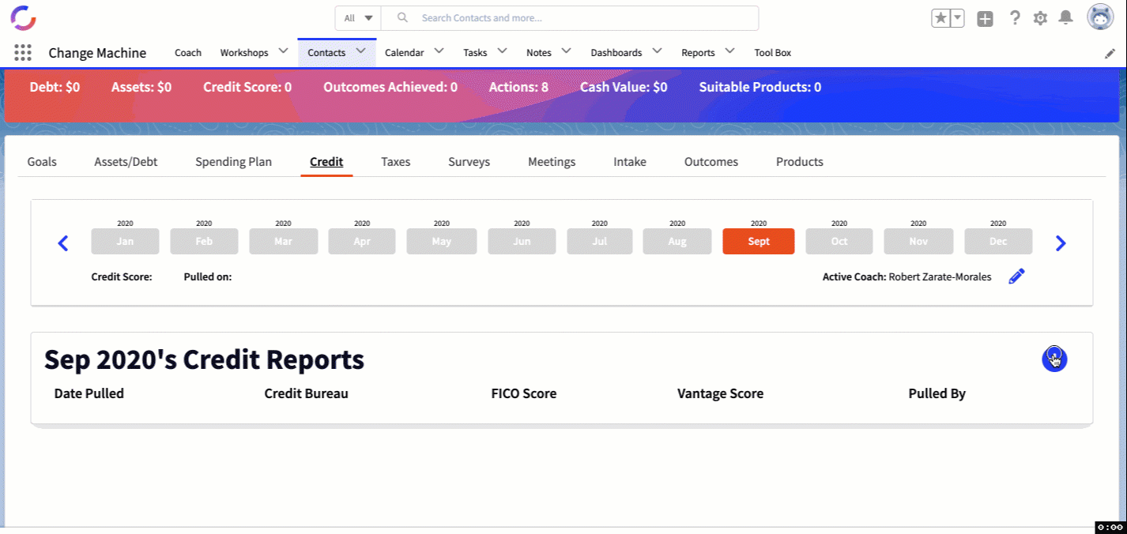Advance to next months with right arrow
Image resolution: width=1127 pixels, height=534 pixels.
tap(1061, 243)
